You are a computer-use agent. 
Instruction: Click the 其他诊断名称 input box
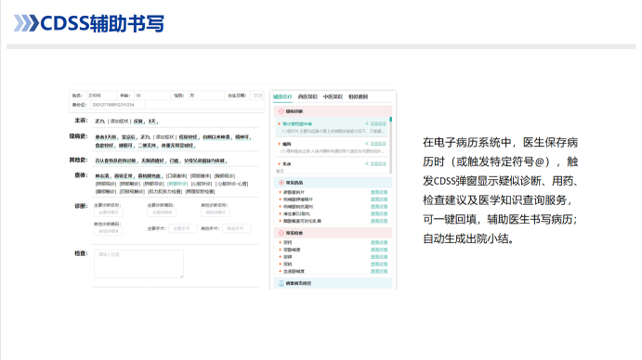click(216, 212)
